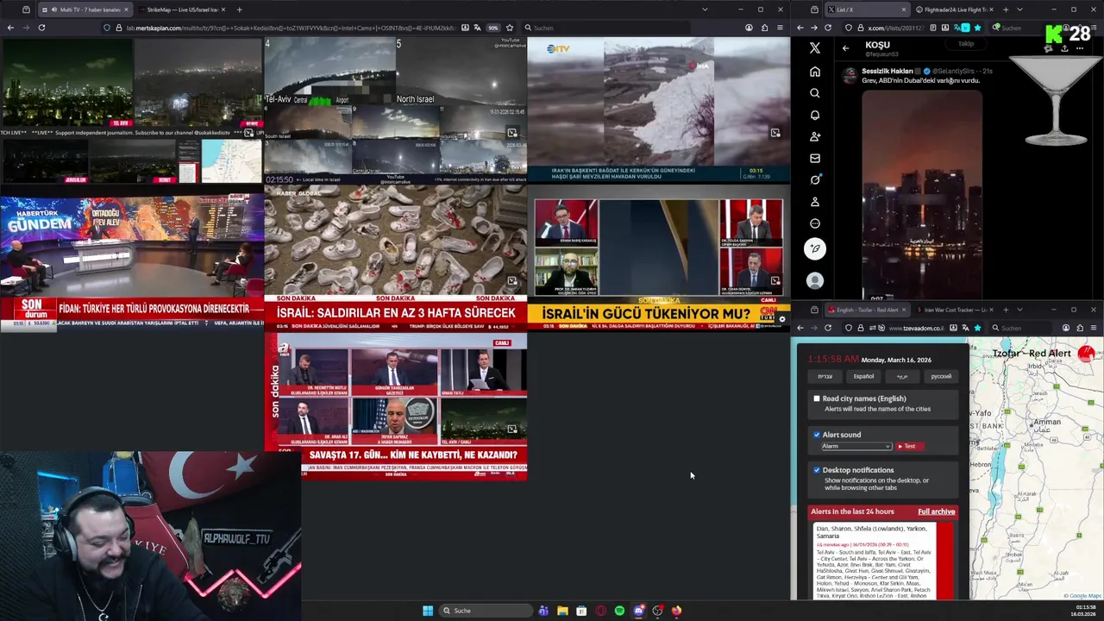
Task: Bookmark star in x.com address bar
Action: pos(977,28)
